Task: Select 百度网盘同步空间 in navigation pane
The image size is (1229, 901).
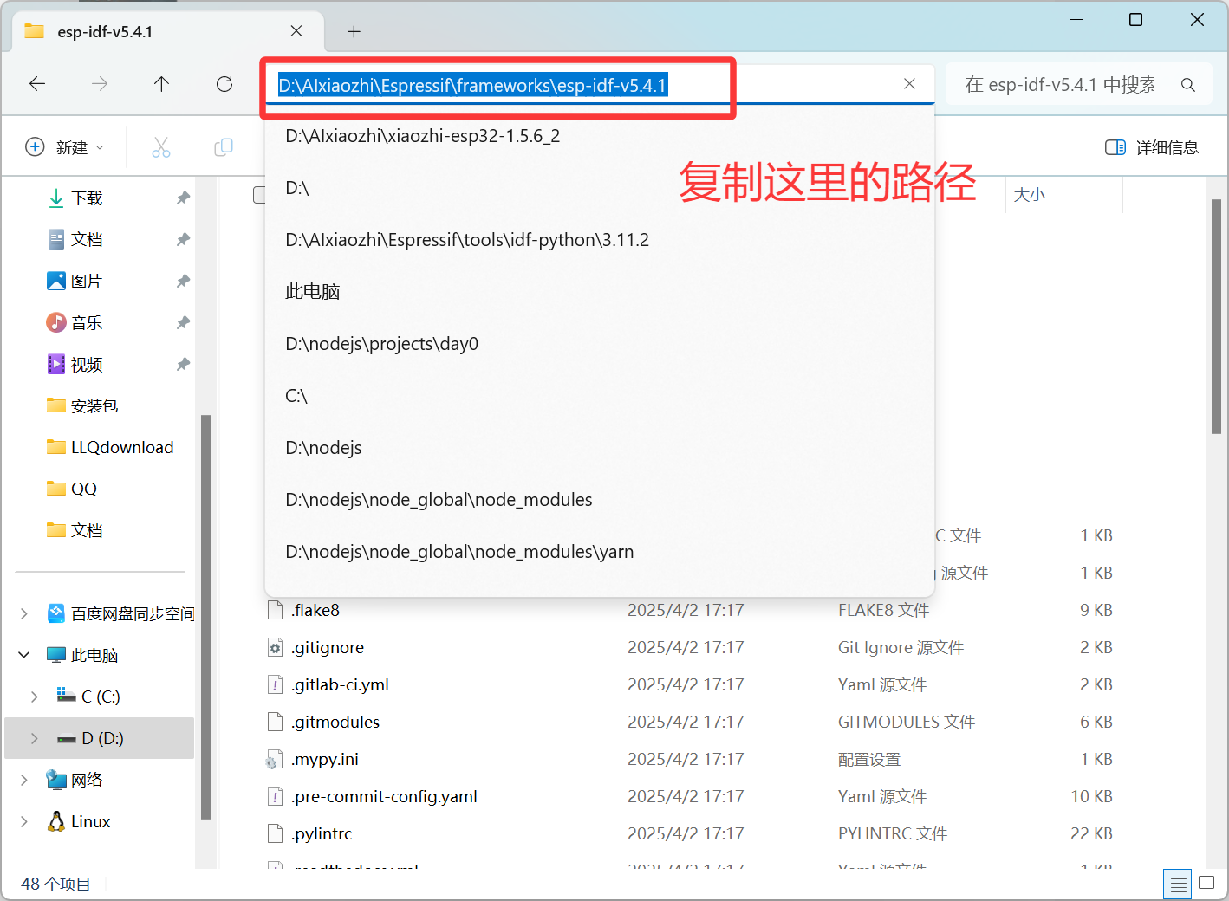Action: 120,614
